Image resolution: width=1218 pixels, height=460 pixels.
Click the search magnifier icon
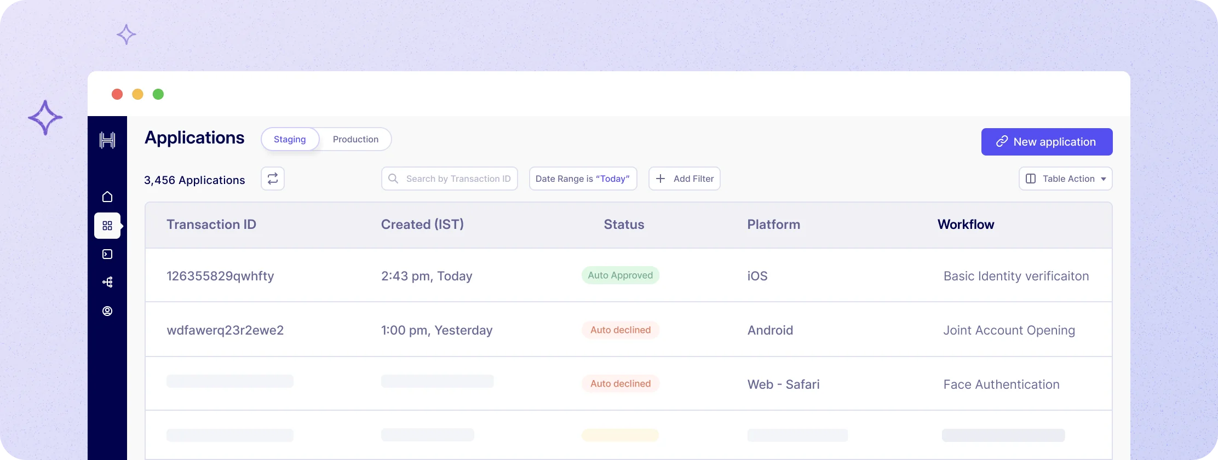point(393,179)
